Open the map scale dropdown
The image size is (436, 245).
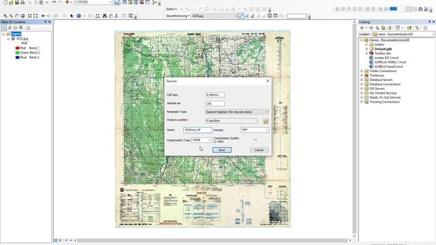pos(110,3)
